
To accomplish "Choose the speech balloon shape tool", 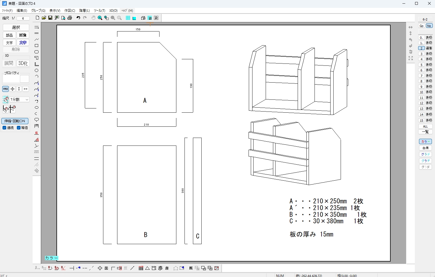I will click(x=37, y=120).
